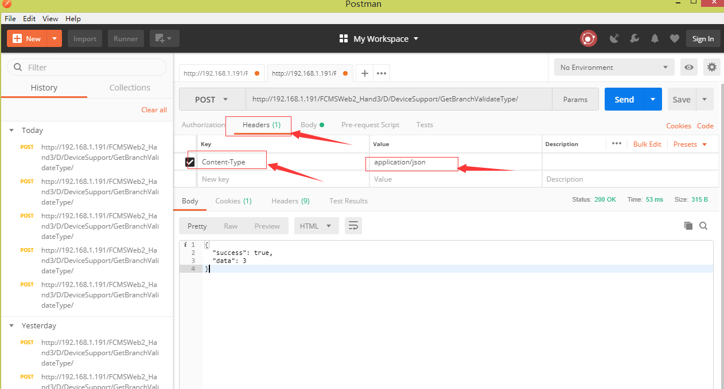The height and width of the screenshot is (389, 724).
Task: Click the Runner button
Action: tap(126, 38)
